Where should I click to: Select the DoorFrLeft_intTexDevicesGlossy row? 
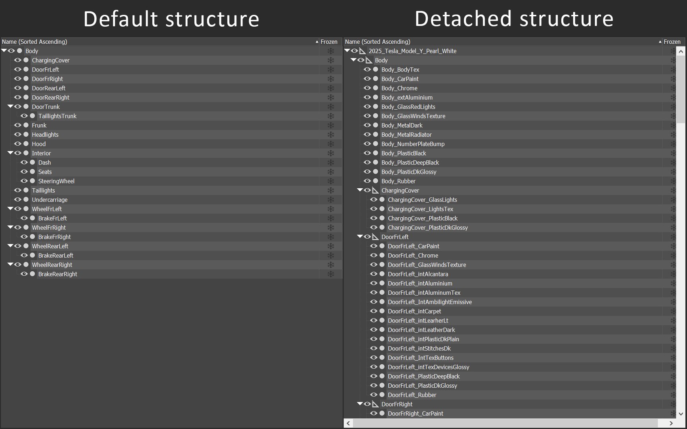510,367
